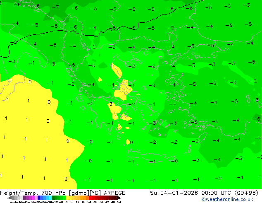Click the red 24 legend swatch
Screen dimensions: 262x203
pos(90,198)
